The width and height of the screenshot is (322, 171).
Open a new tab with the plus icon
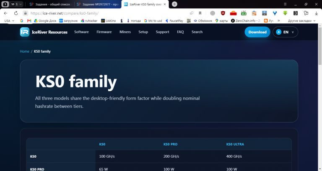(x=174, y=4)
